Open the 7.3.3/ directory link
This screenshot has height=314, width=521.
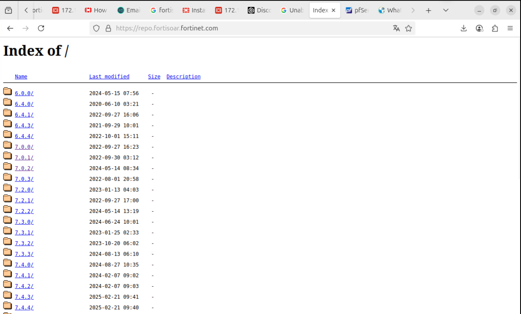click(24, 254)
